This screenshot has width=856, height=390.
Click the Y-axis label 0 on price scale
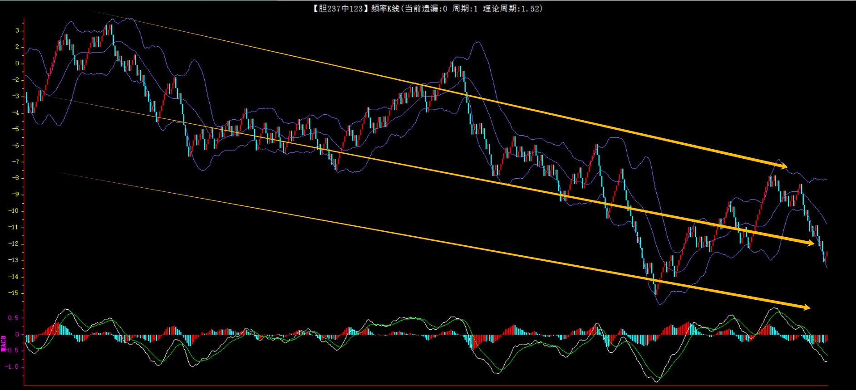tap(17, 63)
